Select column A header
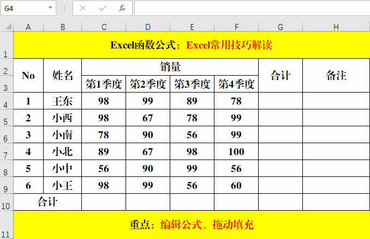 click(x=28, y=27)
